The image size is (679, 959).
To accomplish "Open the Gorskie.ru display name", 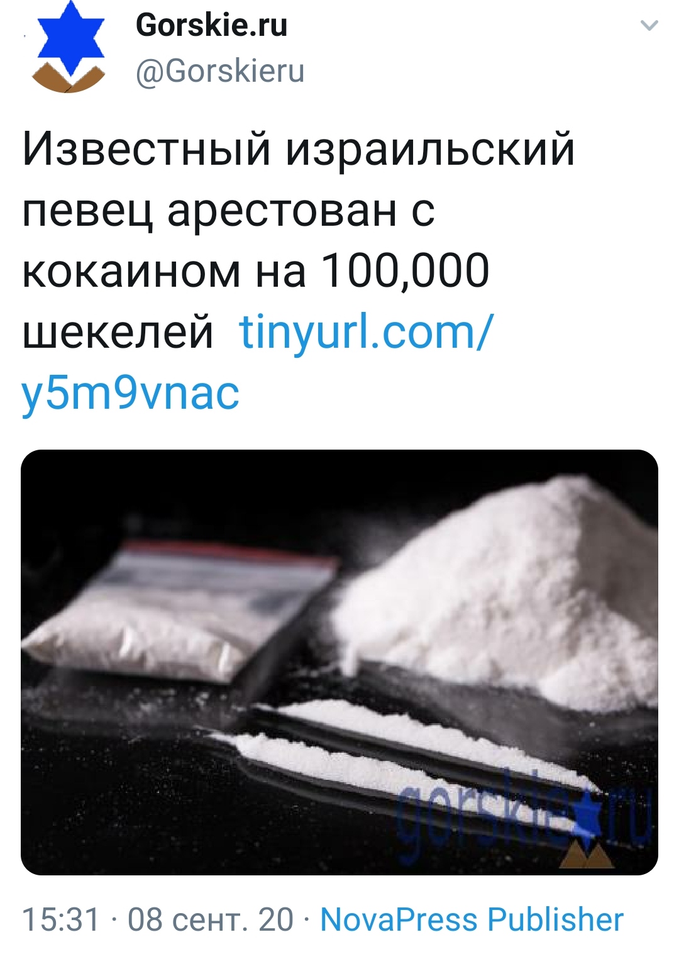I will point(211,25).
